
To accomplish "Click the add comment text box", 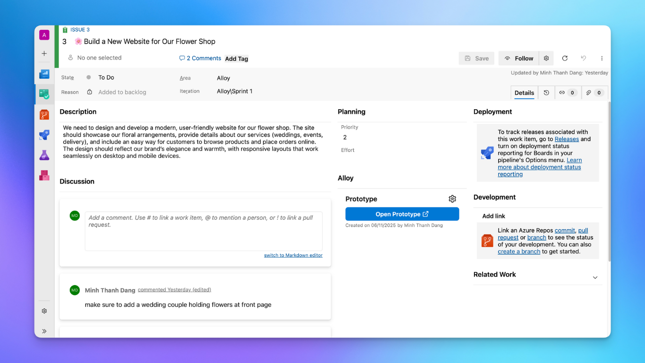I will click(x=204, y=231).
